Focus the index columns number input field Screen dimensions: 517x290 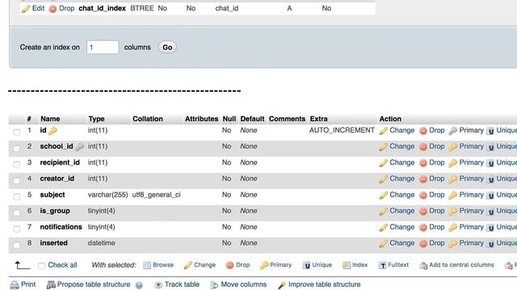click(103, 48)
